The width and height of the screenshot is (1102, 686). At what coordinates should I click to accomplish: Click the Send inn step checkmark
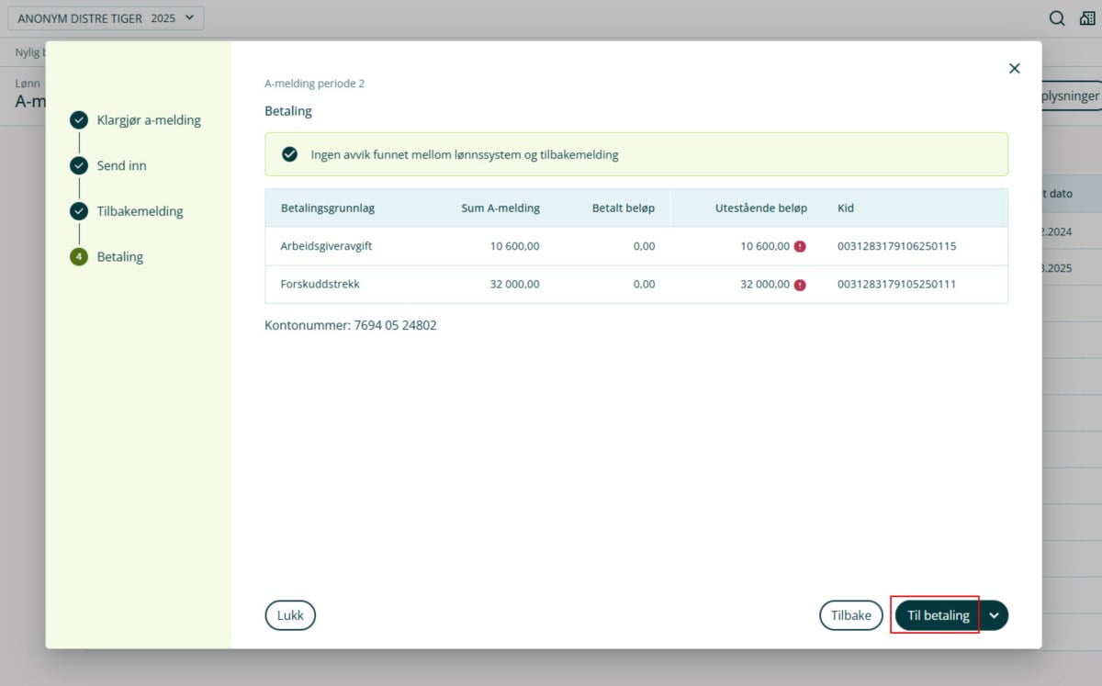[x=79, y=165]
